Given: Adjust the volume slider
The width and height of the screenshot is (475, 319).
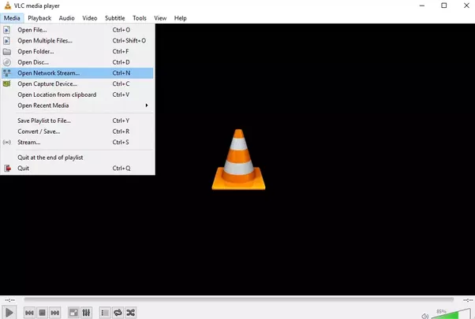Looking at the screenshot, I should click(x=451, y=313).
